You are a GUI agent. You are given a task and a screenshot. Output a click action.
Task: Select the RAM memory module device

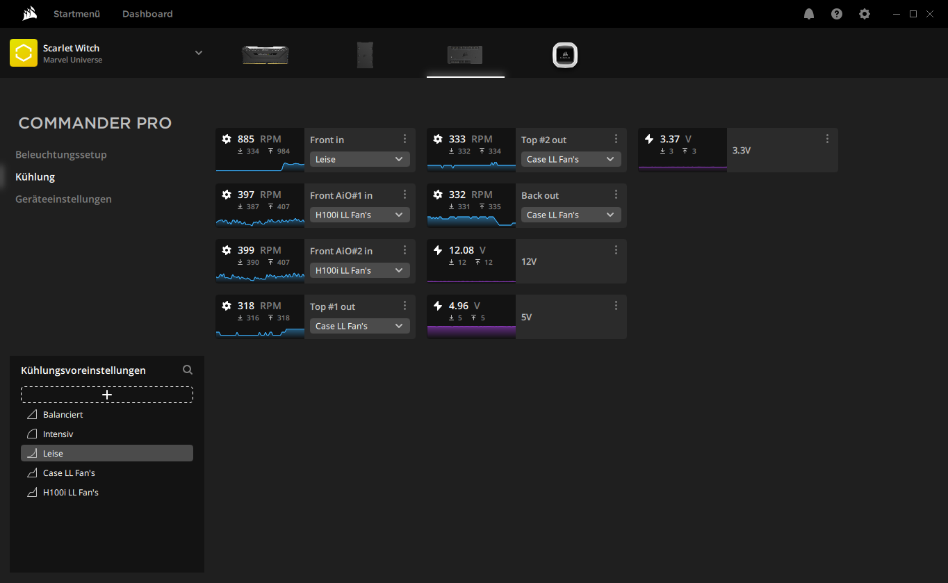click(x=265, y=55)
